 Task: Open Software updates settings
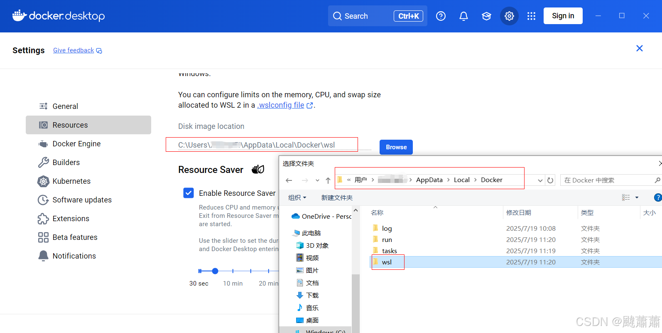click(x=88, y=200)
